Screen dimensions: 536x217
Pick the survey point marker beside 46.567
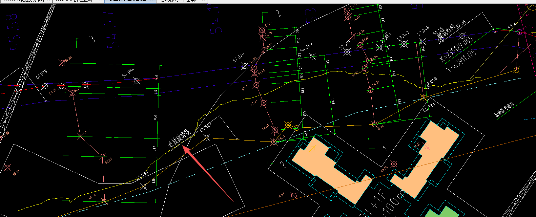[206, 138]
